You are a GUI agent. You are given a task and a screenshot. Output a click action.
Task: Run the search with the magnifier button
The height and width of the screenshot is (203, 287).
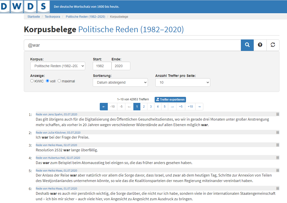[x=247, y=45]
